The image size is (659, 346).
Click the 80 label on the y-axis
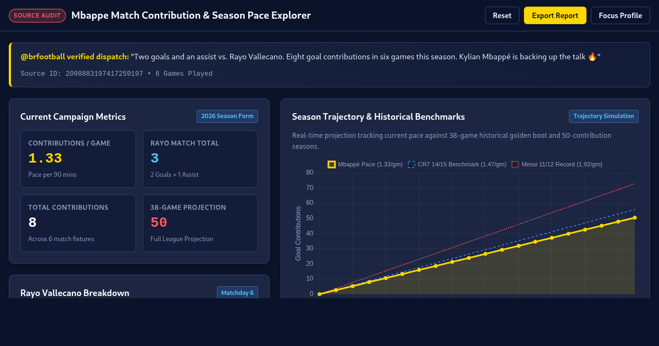pos(310,172)
